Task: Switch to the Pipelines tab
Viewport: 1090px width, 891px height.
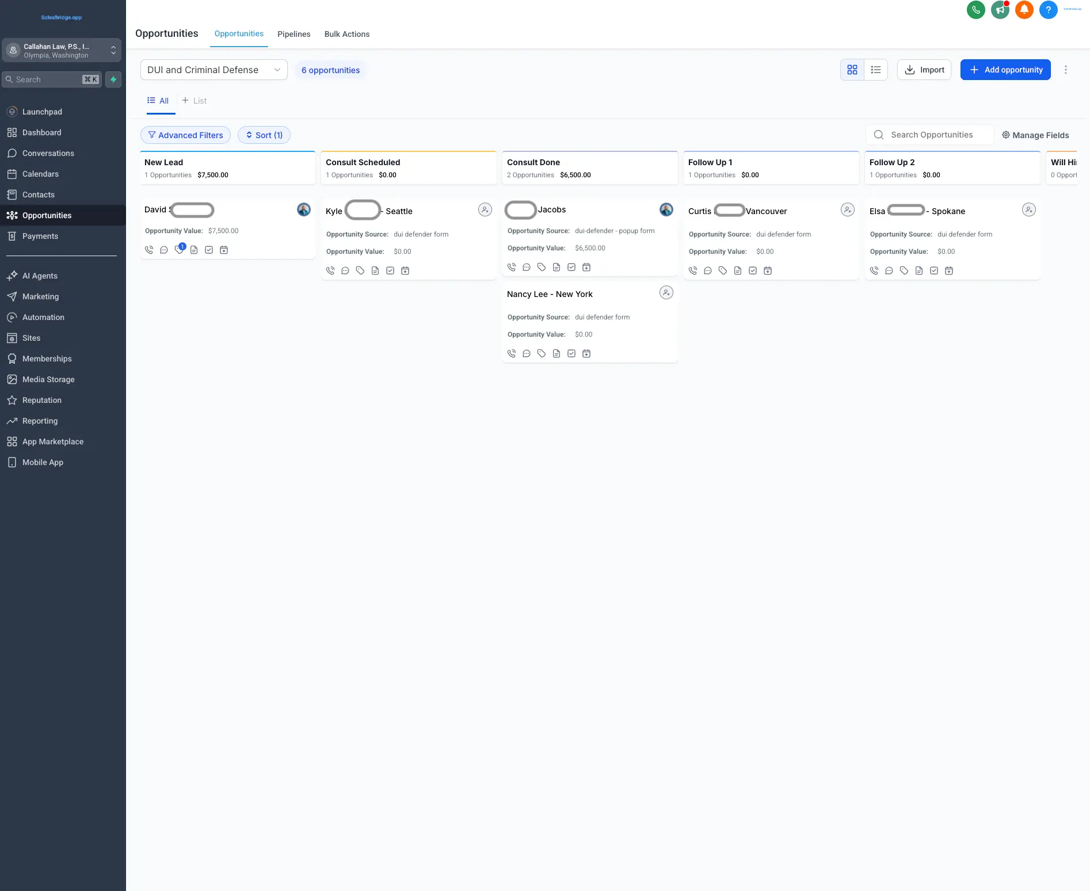Action: 294,34
